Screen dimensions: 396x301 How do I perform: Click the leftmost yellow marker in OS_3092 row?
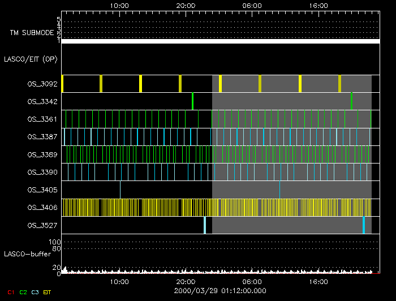tap(62, 84)
